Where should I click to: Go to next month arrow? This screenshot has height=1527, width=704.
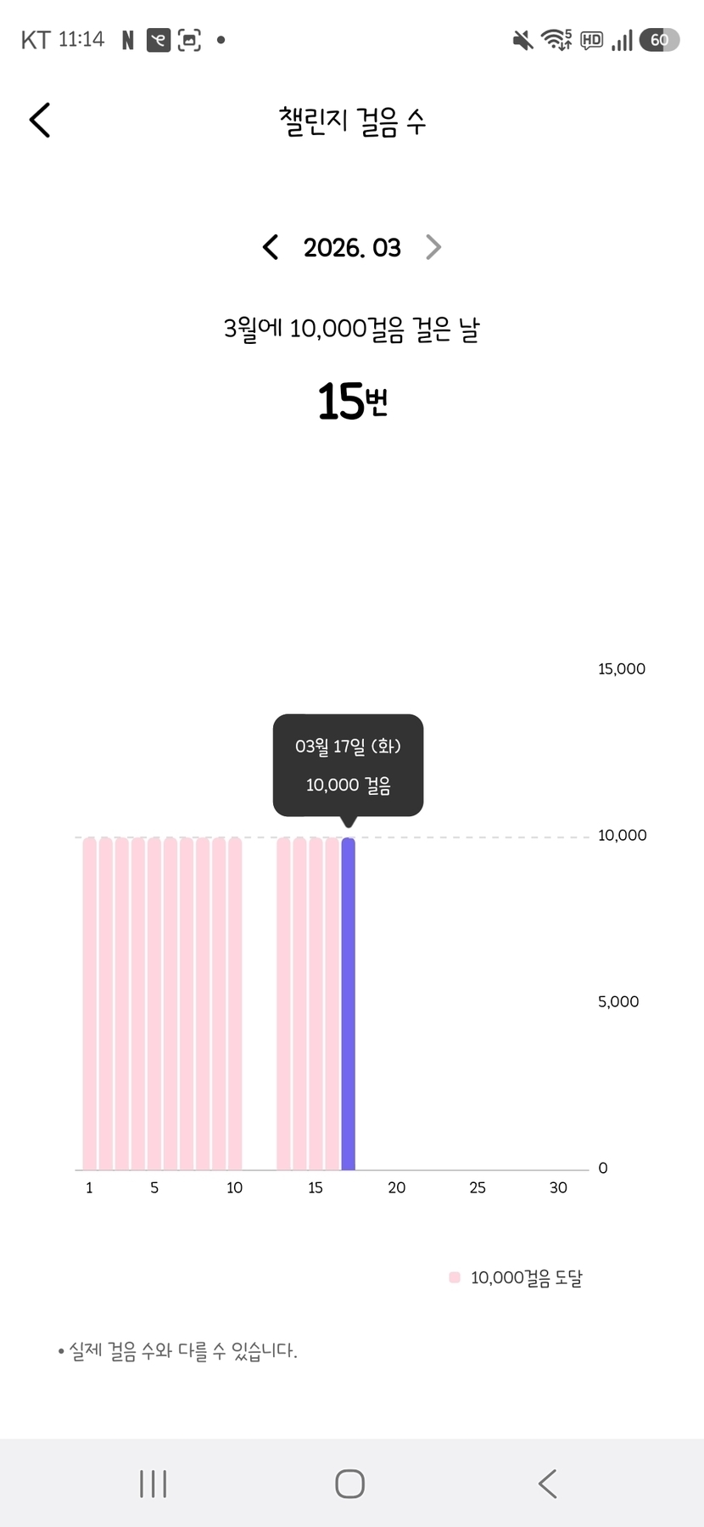pos(433,247)
